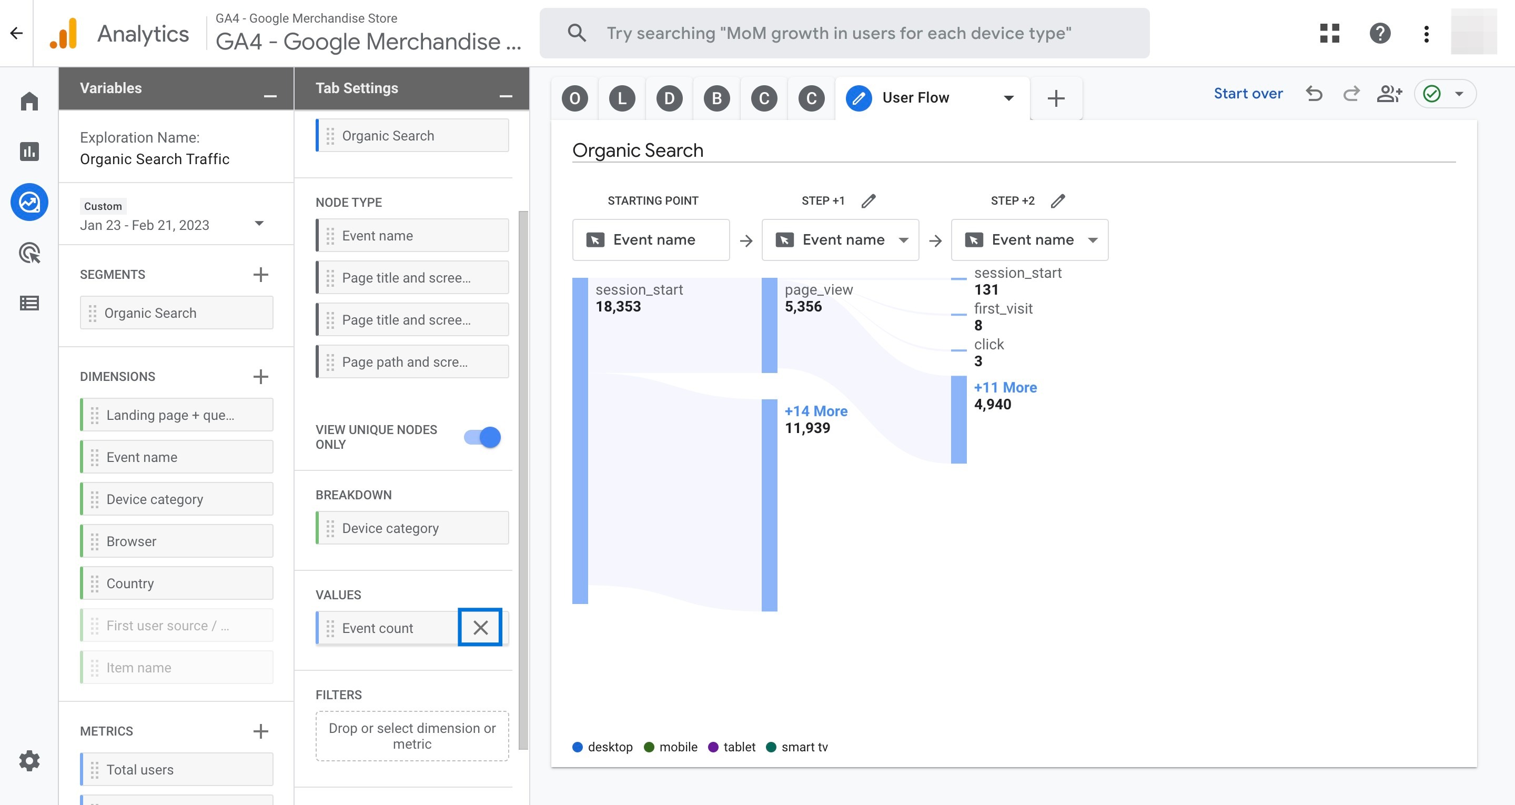
Task: Add a new dimension with plus icon
Action: 260,377
